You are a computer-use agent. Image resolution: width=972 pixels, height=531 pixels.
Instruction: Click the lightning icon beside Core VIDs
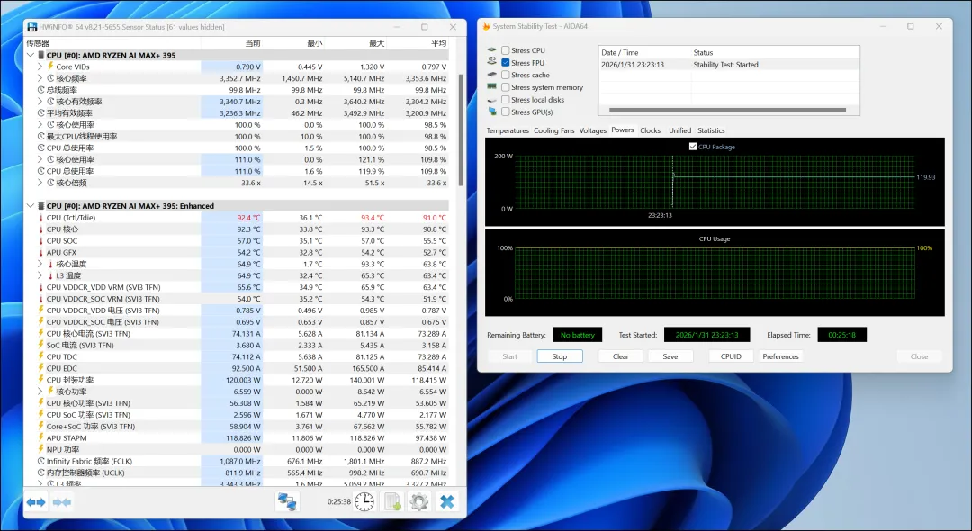pos(50,67)
